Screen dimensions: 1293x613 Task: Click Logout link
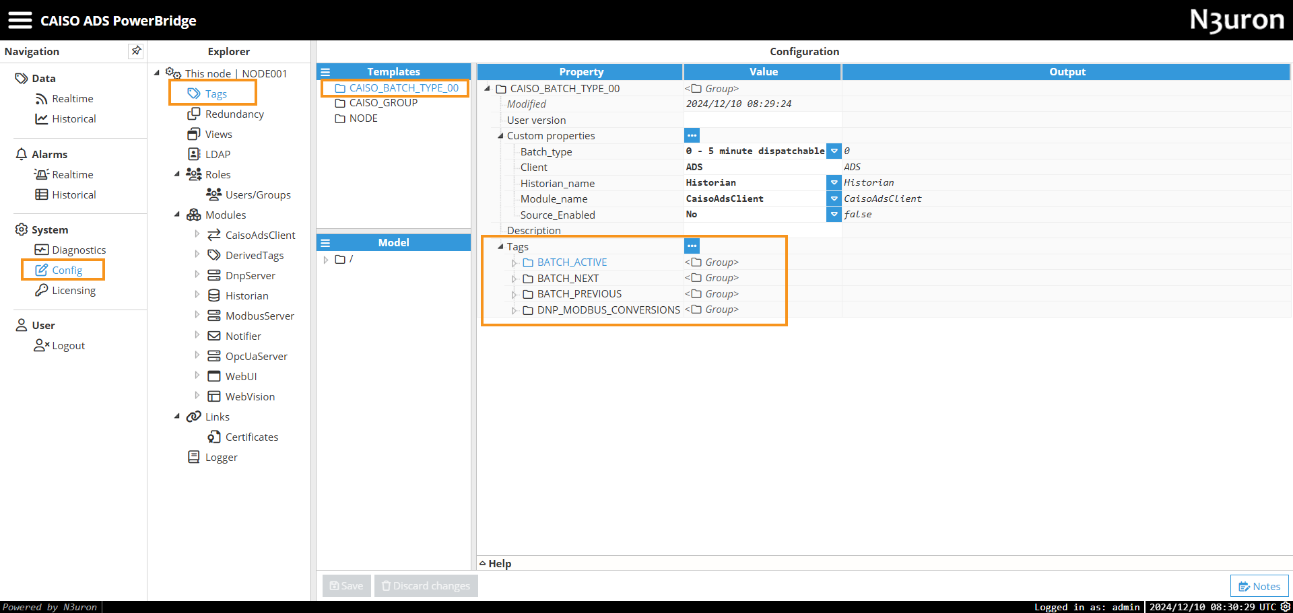tap(68, 346)
